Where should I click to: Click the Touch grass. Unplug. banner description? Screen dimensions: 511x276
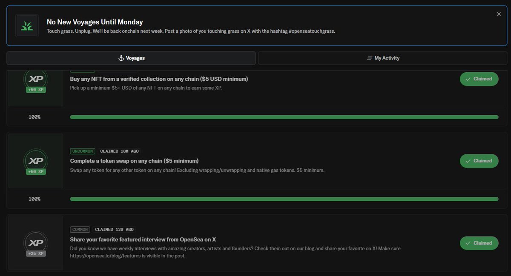[191, 31]
